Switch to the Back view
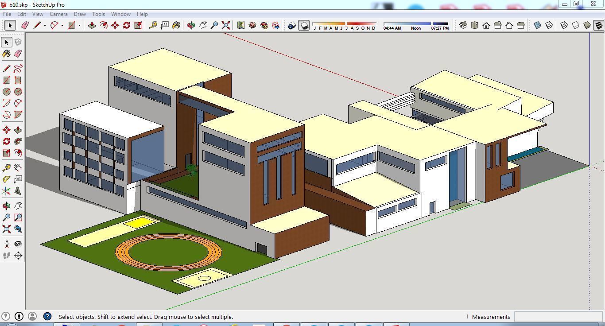The width and height of the screenshot is (605, 326). pyautogui.click(x=509, y=25)
